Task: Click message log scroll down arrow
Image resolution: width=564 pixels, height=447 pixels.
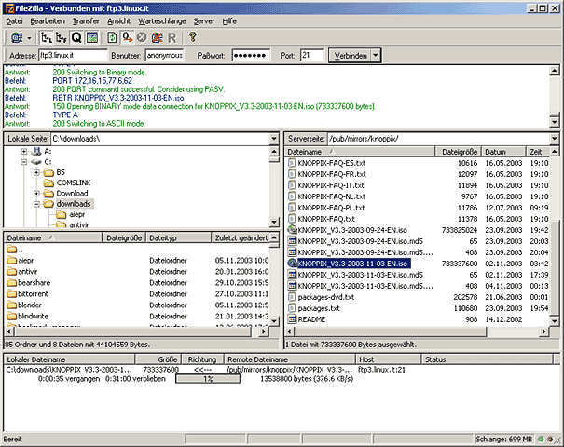Action: (x=555, y=123)
